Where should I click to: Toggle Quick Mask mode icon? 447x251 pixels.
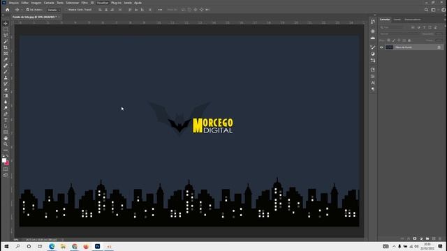pyautogui.click(x=6, y=169)
